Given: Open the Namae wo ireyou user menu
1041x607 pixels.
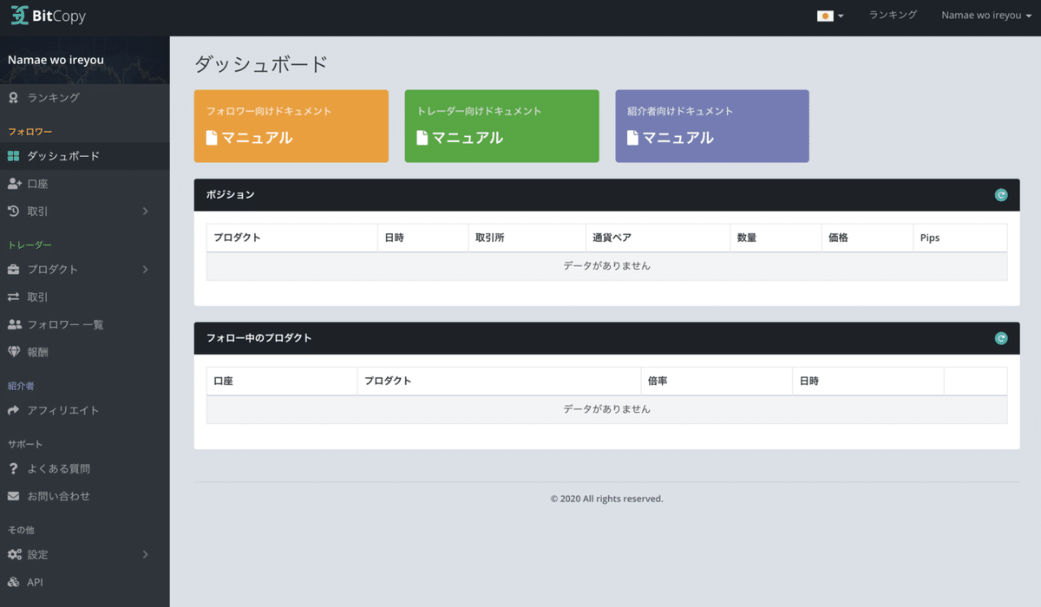Looking at the screenshot, I should click(986, 16).
